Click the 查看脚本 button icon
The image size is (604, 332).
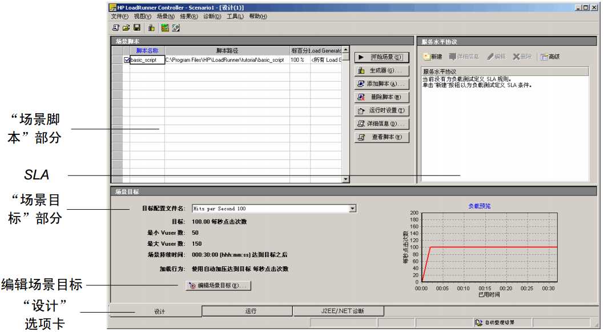[361, 137]
